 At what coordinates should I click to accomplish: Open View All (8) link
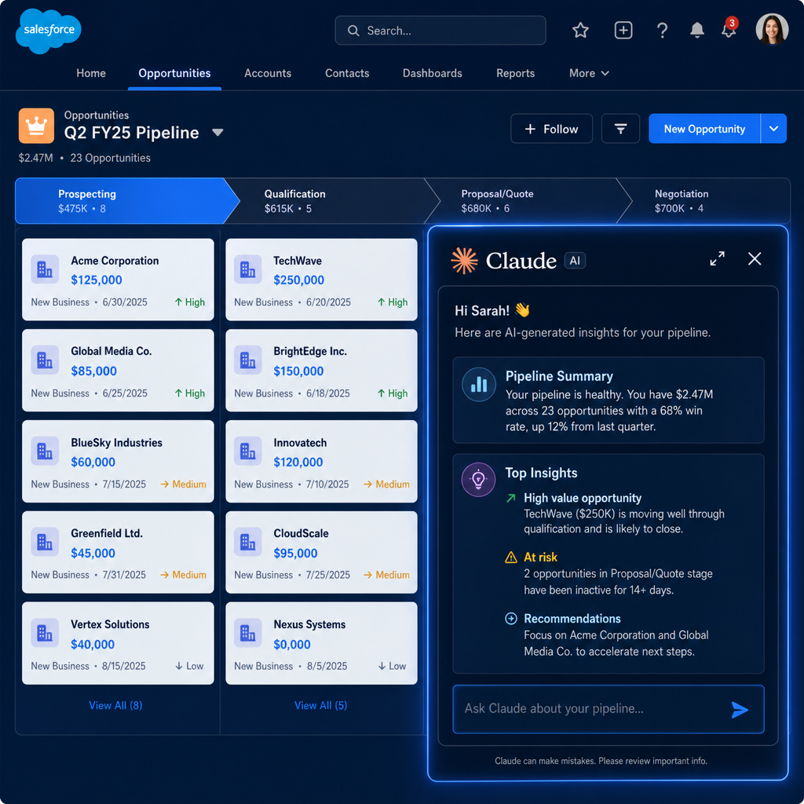[x=115, y=706]
